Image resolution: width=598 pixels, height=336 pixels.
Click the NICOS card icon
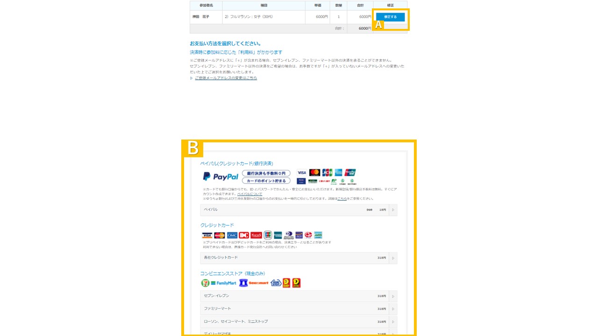click(256, 235)
